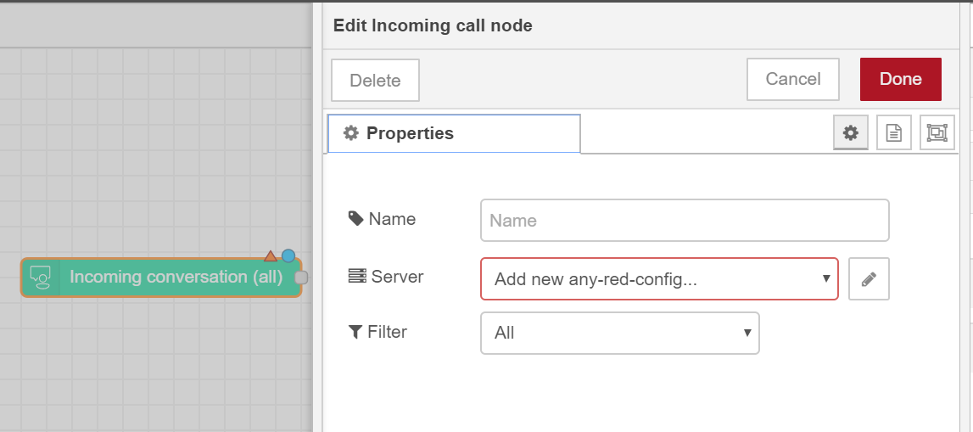Click the Cancel button
The width and height of the screenshot is (973, 432).
[x=793, y=80]
